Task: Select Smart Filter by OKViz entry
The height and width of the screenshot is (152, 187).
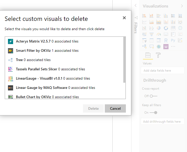Action: (x=64, y=50)
